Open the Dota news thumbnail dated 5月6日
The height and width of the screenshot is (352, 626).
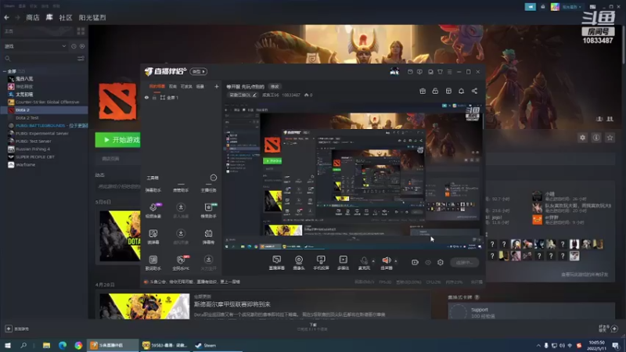[120, 236]
